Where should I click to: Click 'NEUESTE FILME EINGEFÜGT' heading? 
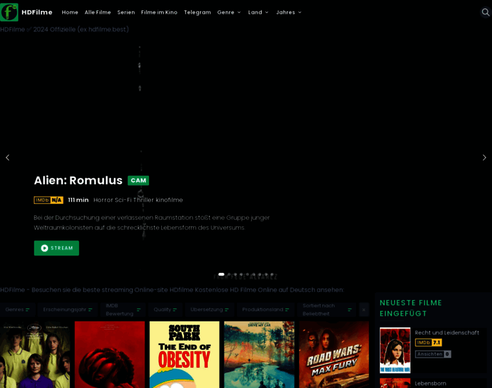(411, 308)
